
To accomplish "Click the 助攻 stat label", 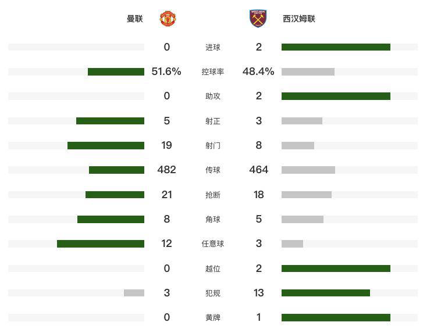I will (x=213, y=96).
